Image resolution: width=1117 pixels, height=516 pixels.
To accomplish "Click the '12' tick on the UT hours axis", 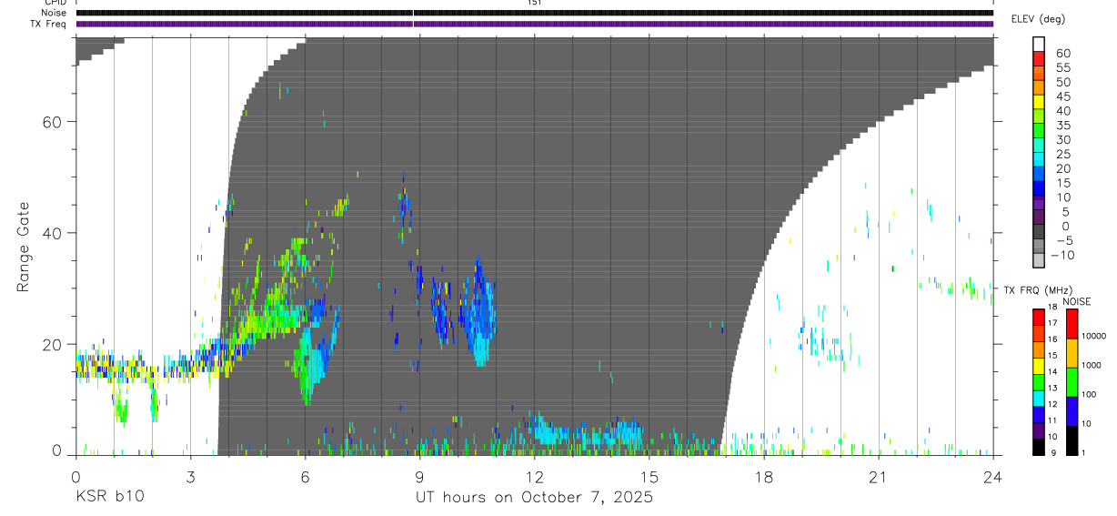I will (x=534, y=476).
